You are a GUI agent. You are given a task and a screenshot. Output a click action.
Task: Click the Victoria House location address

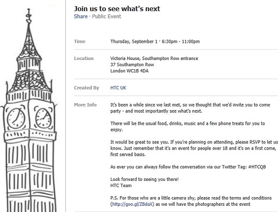coord(154,59)
